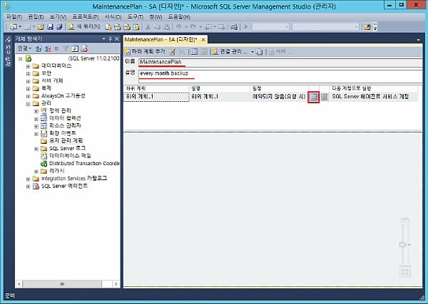Click the 새 쿼리(N) button
Screen dimensions: 428x304
(84, 26)
